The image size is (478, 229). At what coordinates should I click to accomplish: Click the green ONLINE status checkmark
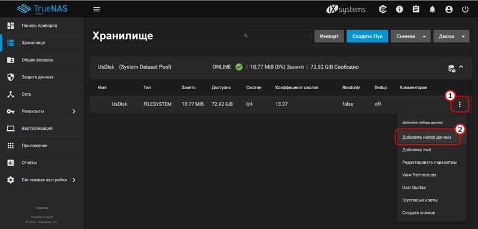point(239,67)
